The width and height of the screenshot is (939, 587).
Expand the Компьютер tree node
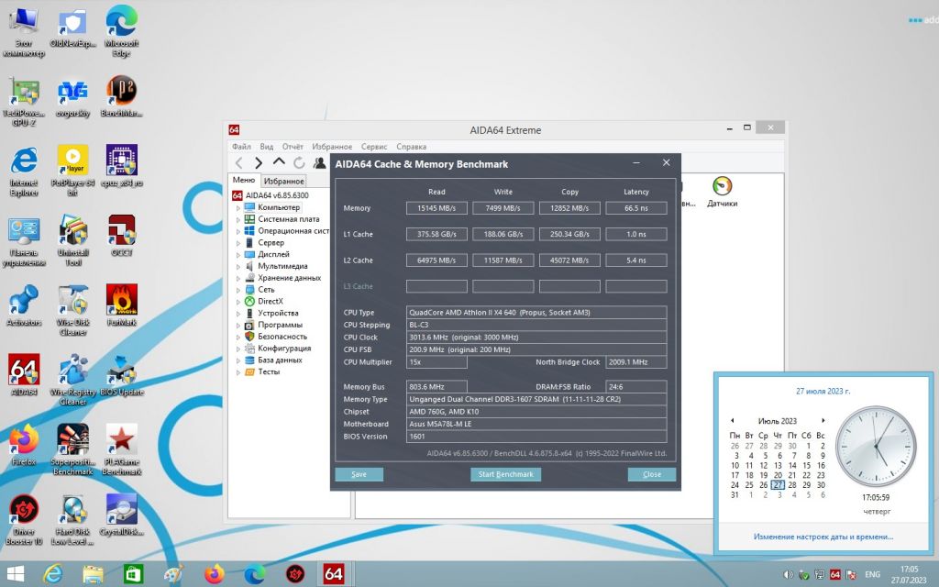click(238, 208)
